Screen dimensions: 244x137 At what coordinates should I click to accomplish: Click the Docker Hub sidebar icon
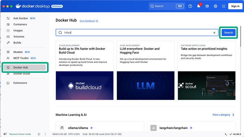[8, 67]
